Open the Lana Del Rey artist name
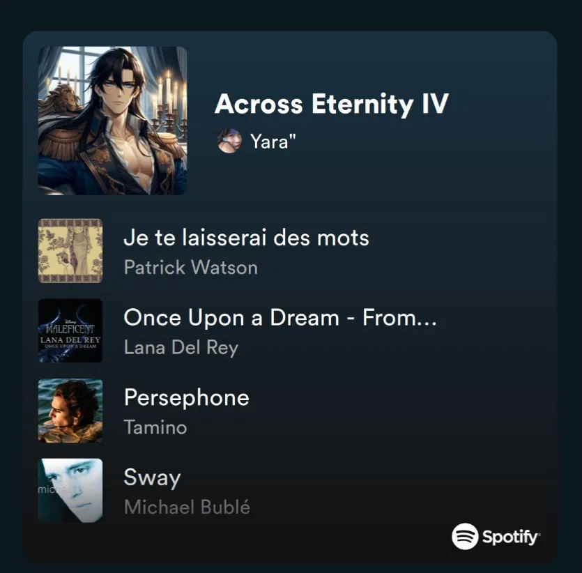The image size is (582, 573). point(181,347)
